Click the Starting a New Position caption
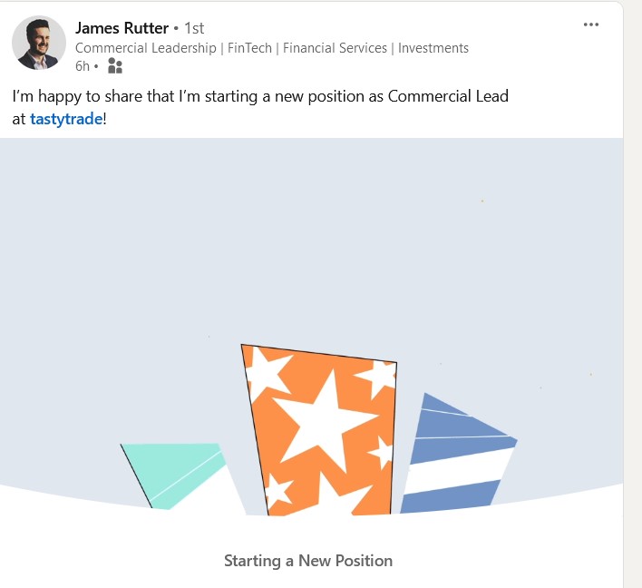The image size is (642, 588). click(308, 561)
